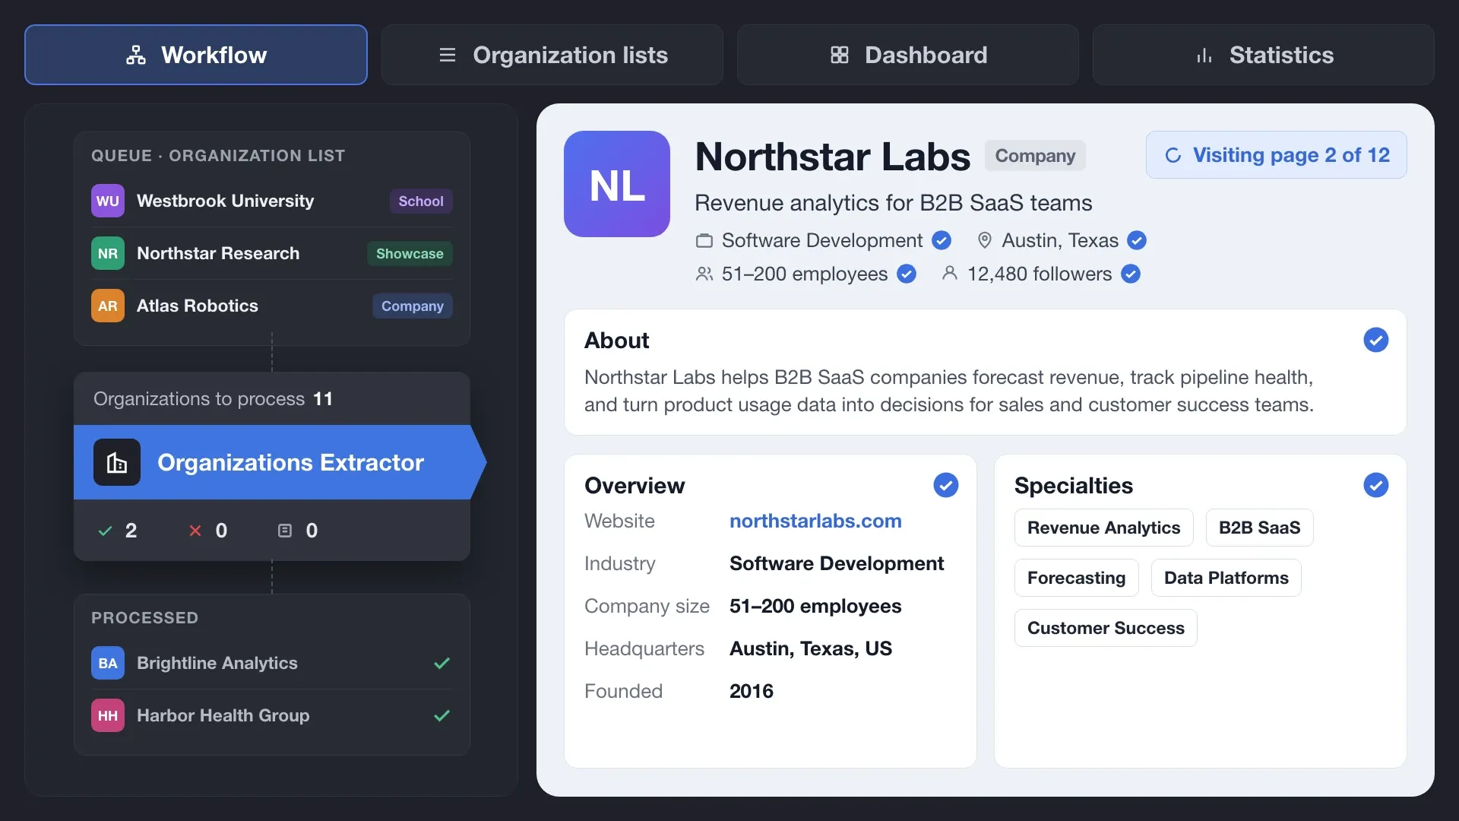Switch to Organization lists tab
Image resolution: width=1459 pixels, height=821 pixels.
[x=552, y=55]
